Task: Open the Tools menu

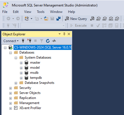Action: [41, 12]
